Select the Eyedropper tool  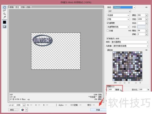[x=5, y=17]
